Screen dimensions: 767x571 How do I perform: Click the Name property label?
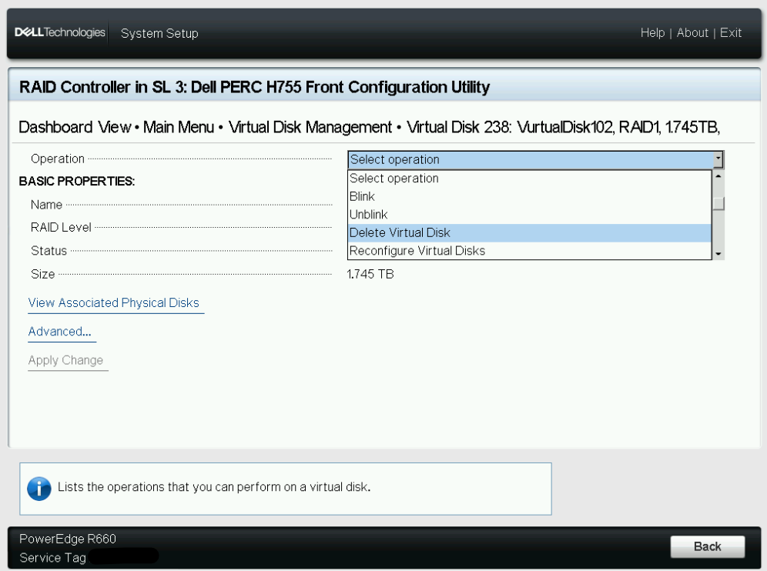pyautogui.click(x=46, y=205)
